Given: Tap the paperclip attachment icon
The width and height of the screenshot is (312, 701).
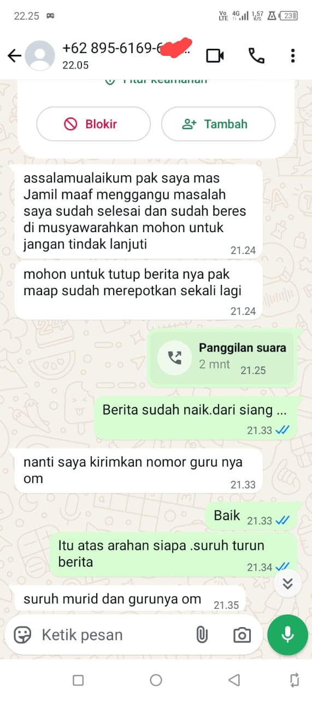Looking at the screenshot, I should pyautogui.click(x=202, y=635).
